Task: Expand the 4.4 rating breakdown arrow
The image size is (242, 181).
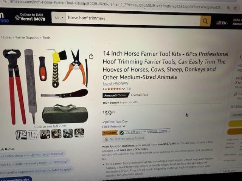Action: click(x=123, y=89)
